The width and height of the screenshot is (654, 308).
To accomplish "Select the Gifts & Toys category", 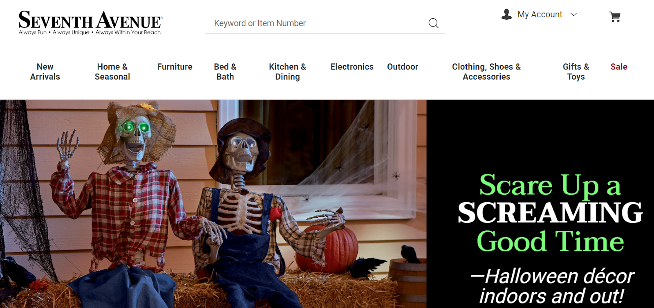I will click(576, 72).
